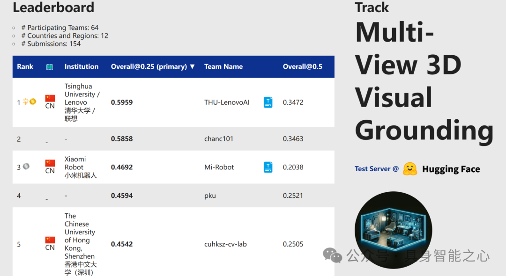
Task: Click the gold medal icon beside rank 1
Action: pyautogui.click(x=33, y=102)
